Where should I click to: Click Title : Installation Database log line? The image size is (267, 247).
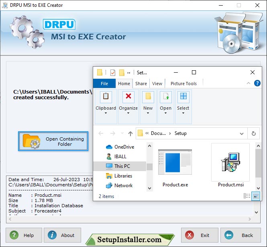coord(46,206)
